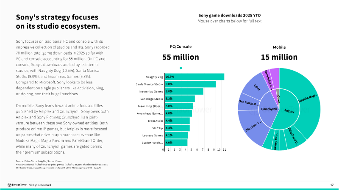The image size is (339, 190).
Task: Select the Santa Monica Studio 9.0% bar
Action: click(x=190, y=84)
